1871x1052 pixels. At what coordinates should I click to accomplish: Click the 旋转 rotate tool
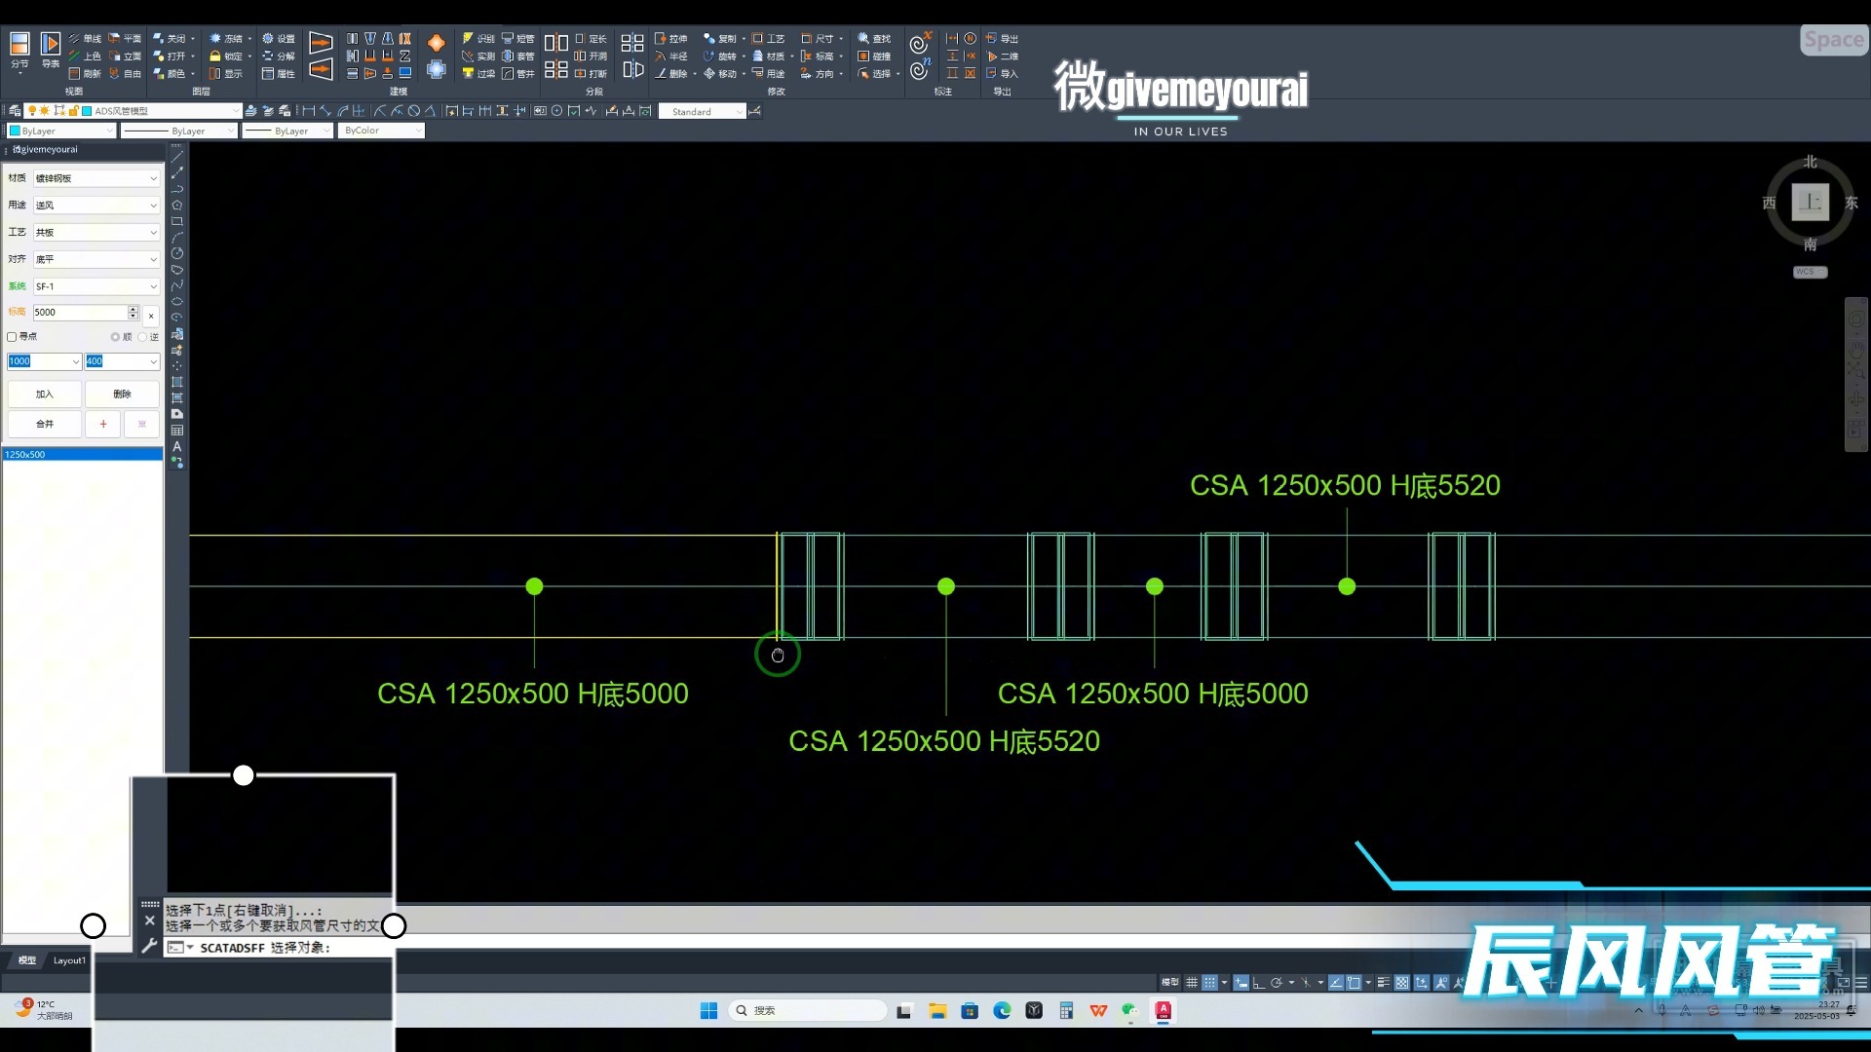point(720,56)
